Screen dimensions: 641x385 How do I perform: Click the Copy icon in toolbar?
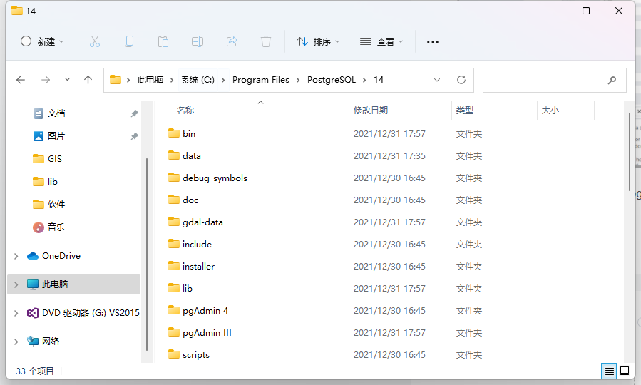(x=129, y=41)
